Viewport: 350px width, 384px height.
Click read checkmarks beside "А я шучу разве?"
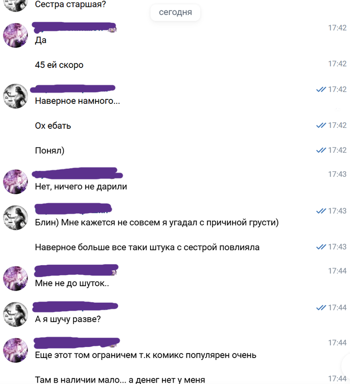coord(321,308)
